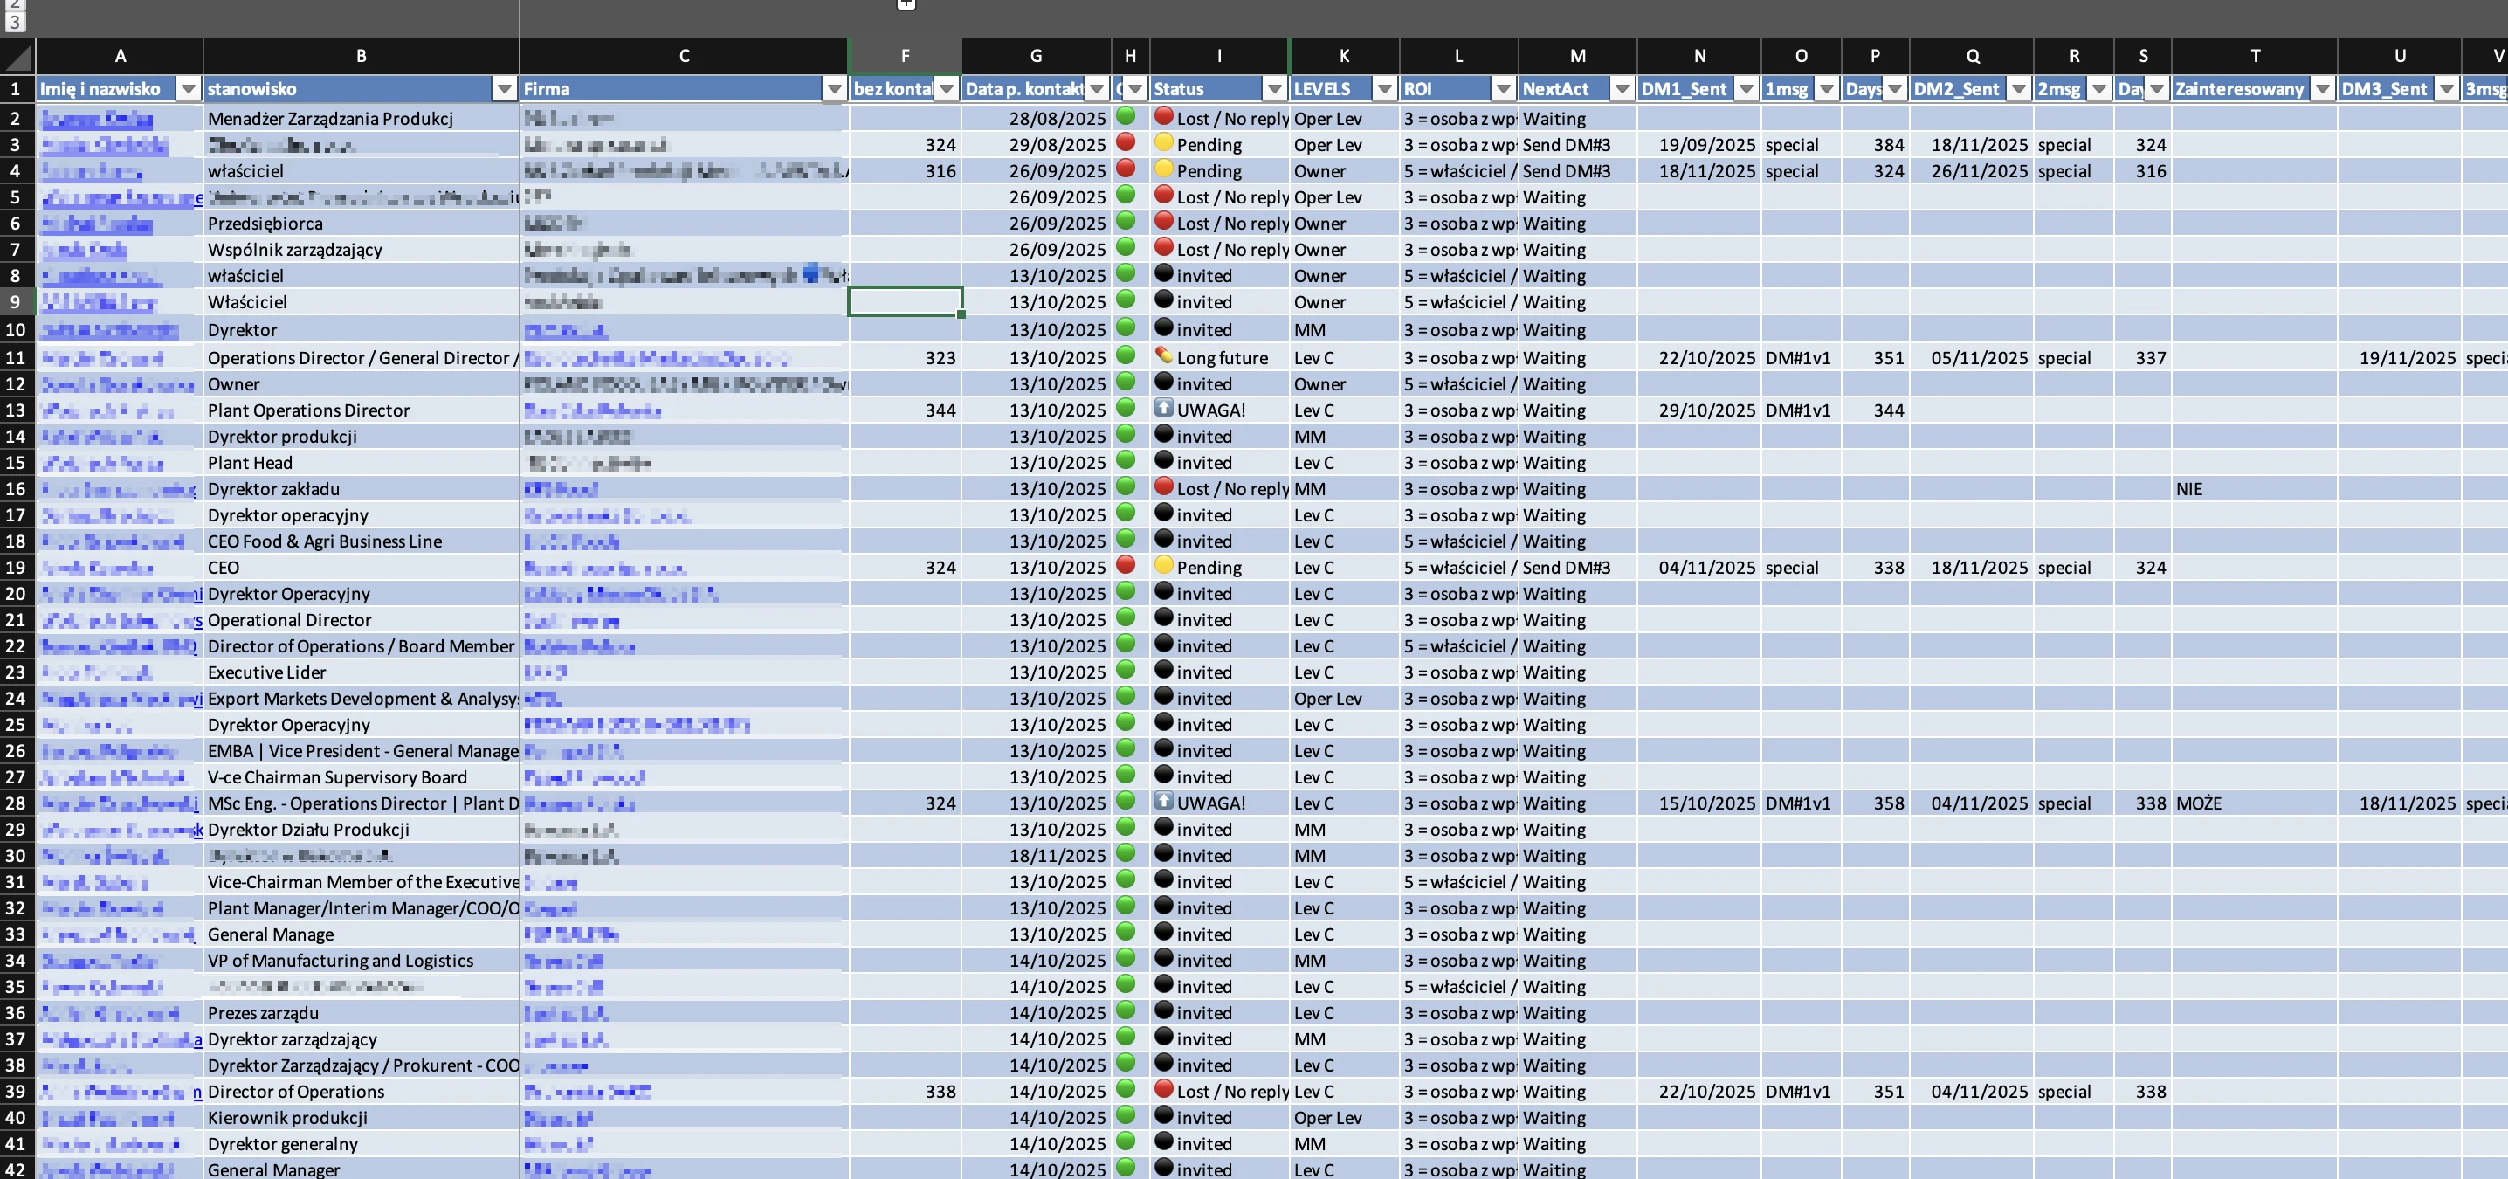This screenshot has height=1179, width=2508.
Task: Open the DM1_Sent filter arrow
Action: [1746, 88]
